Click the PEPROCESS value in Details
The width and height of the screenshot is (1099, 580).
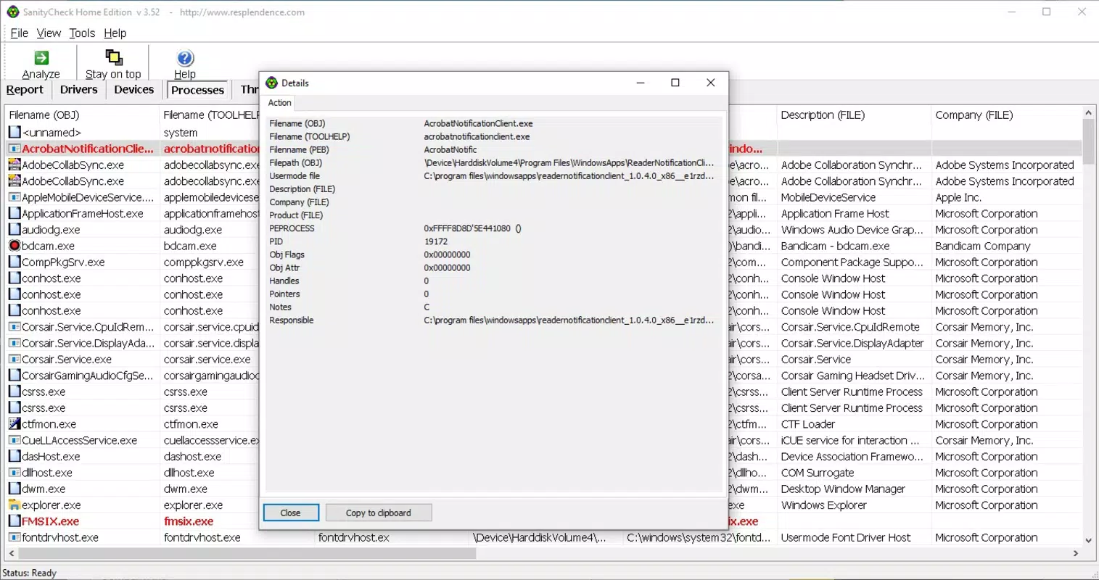click(472, 228)
